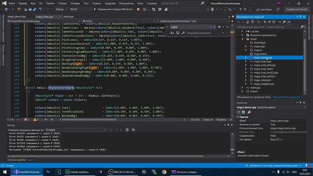Select imgui_impl_dx9.cpp in Solution Explorer
This screenshot has width=313, height=176.
[265, 65]
